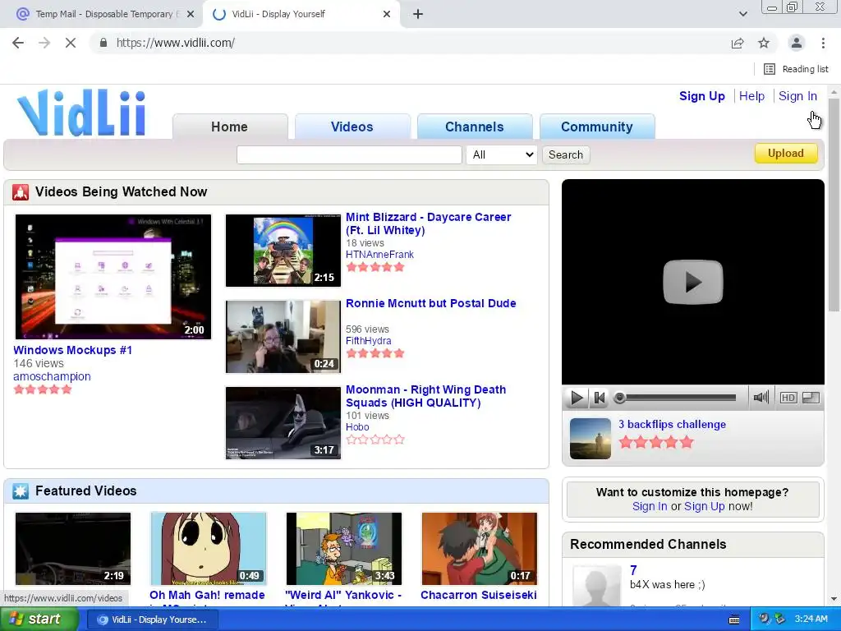Click the VidLii logo

[x=81, y=113]
